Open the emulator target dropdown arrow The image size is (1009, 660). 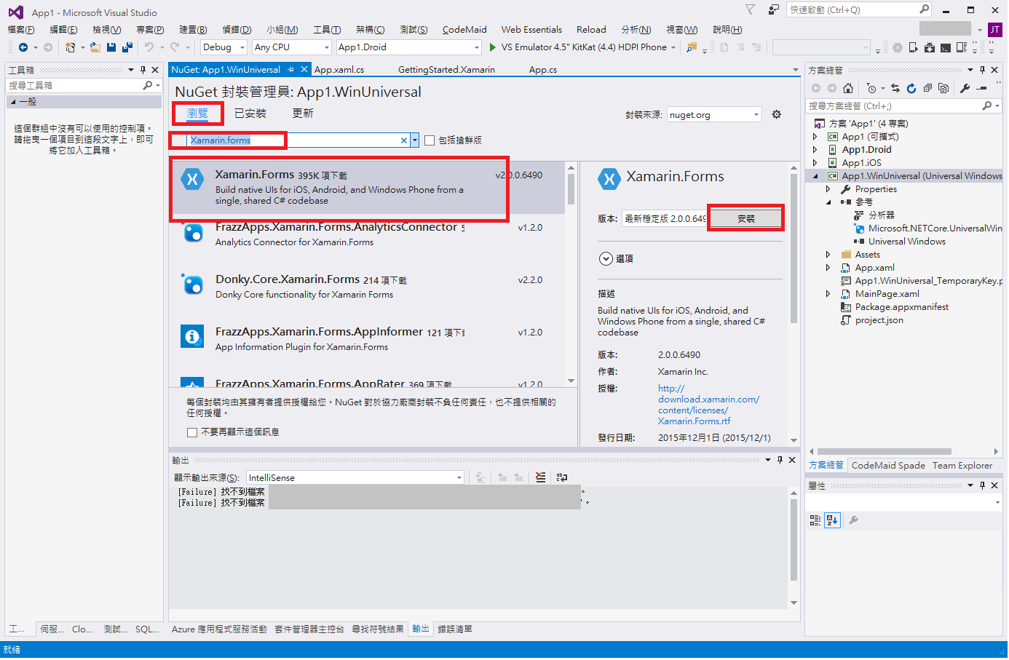pos(673,47)
